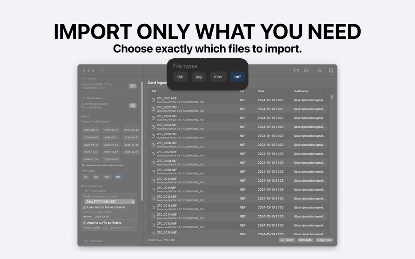Image resolution: width=415 pixels, height=259 pixels.
Task: Click the Simulate button
Action: 305,240
